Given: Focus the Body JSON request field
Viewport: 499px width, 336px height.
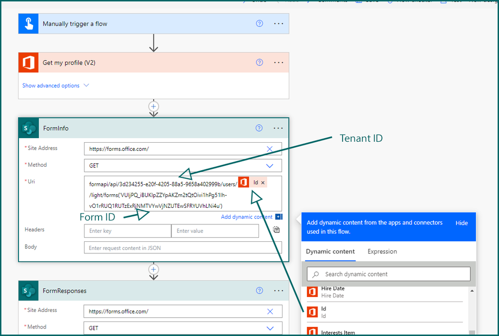Looking at the screenshot, I should click(x=183, y=248).
